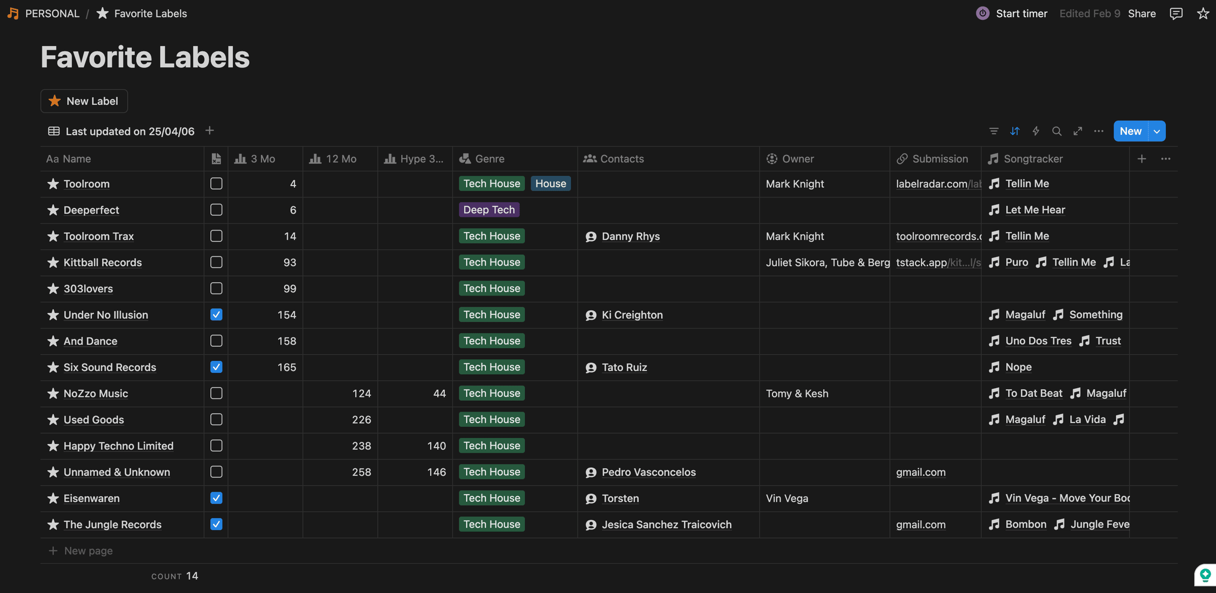
Task: Click Danny Rhys contact avatar icon
Action: coord(591,237)
